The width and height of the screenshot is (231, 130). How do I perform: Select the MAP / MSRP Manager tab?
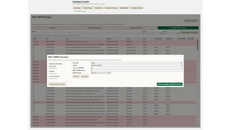click(80, 11)
